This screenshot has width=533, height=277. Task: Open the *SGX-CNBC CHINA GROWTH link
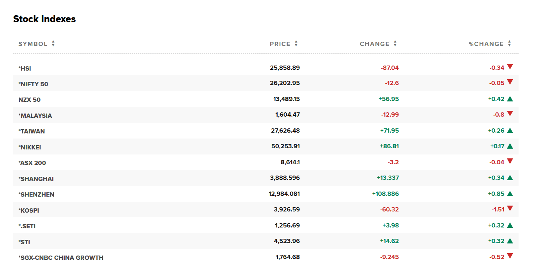tap(61, 257)
